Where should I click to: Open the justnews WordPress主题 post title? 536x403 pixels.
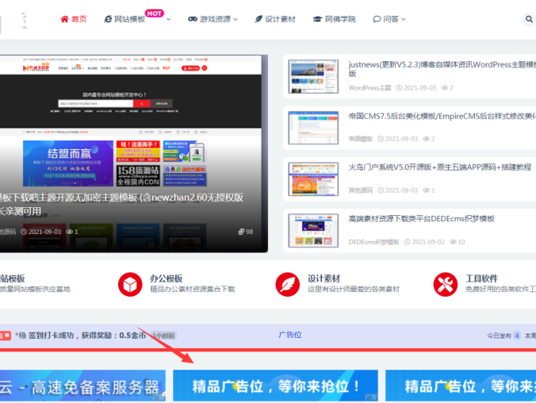click(x=442, y=69)
